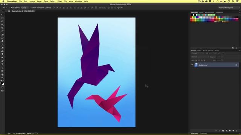
Task: Select the Horizontal Type tool
Action: click(x=2, y=64)
